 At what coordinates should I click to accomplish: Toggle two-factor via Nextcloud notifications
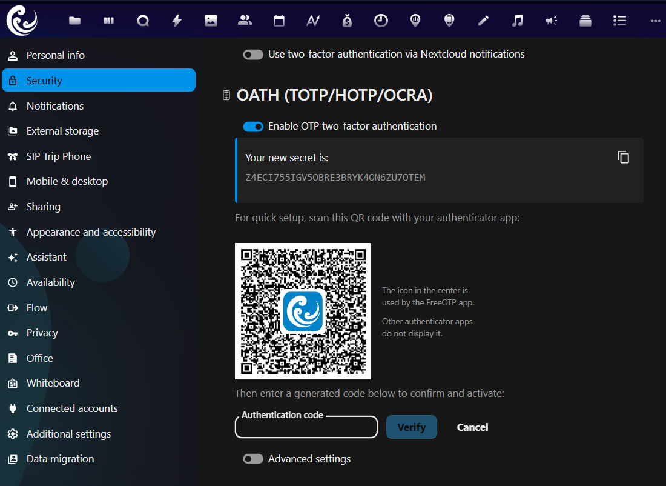pos(253,55)
